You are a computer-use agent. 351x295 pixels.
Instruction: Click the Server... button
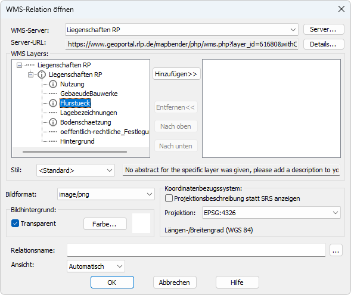pos(324,29)
